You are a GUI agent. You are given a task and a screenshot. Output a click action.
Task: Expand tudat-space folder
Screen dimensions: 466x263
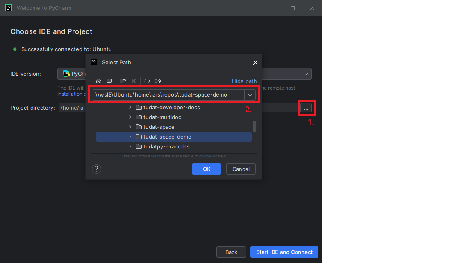130,127
